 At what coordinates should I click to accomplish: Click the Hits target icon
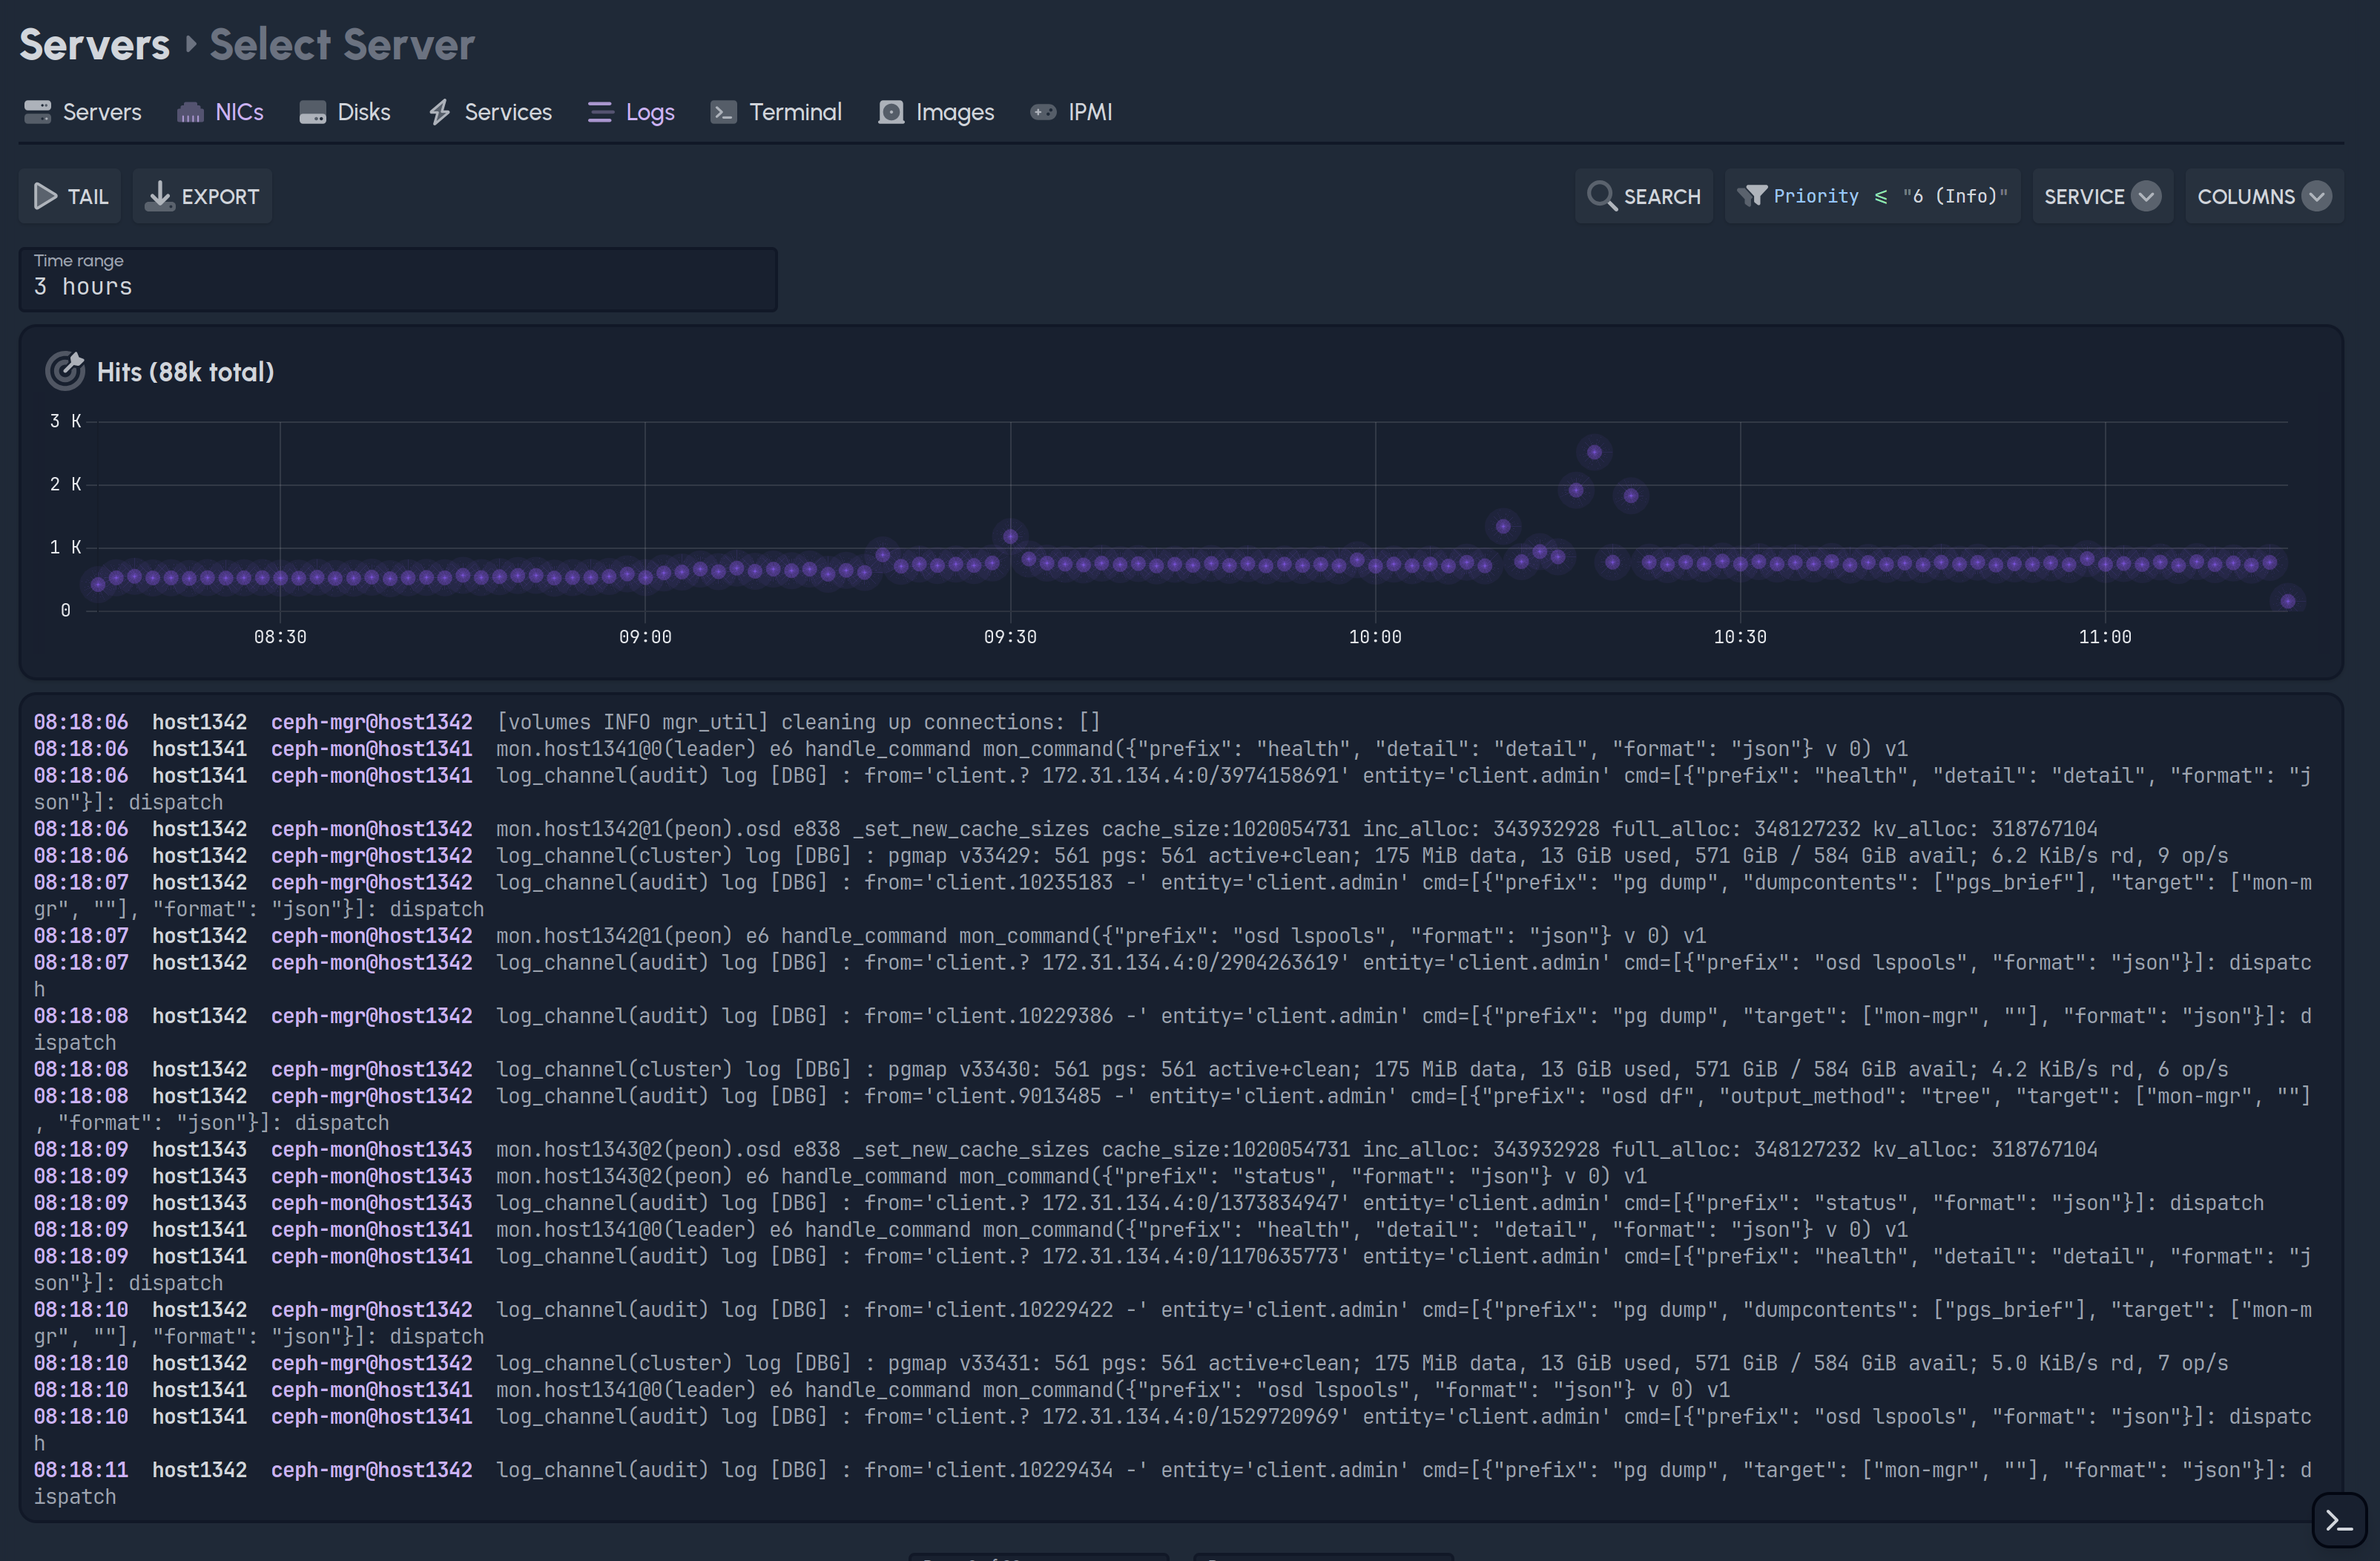tap(65, 371)
